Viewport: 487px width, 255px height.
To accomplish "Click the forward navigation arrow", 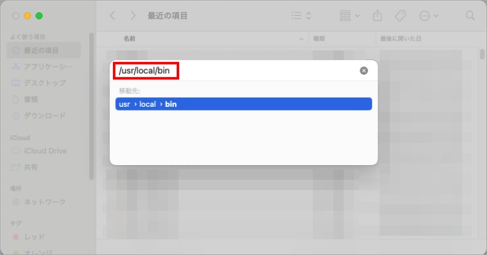I will (x=131, y=15).
